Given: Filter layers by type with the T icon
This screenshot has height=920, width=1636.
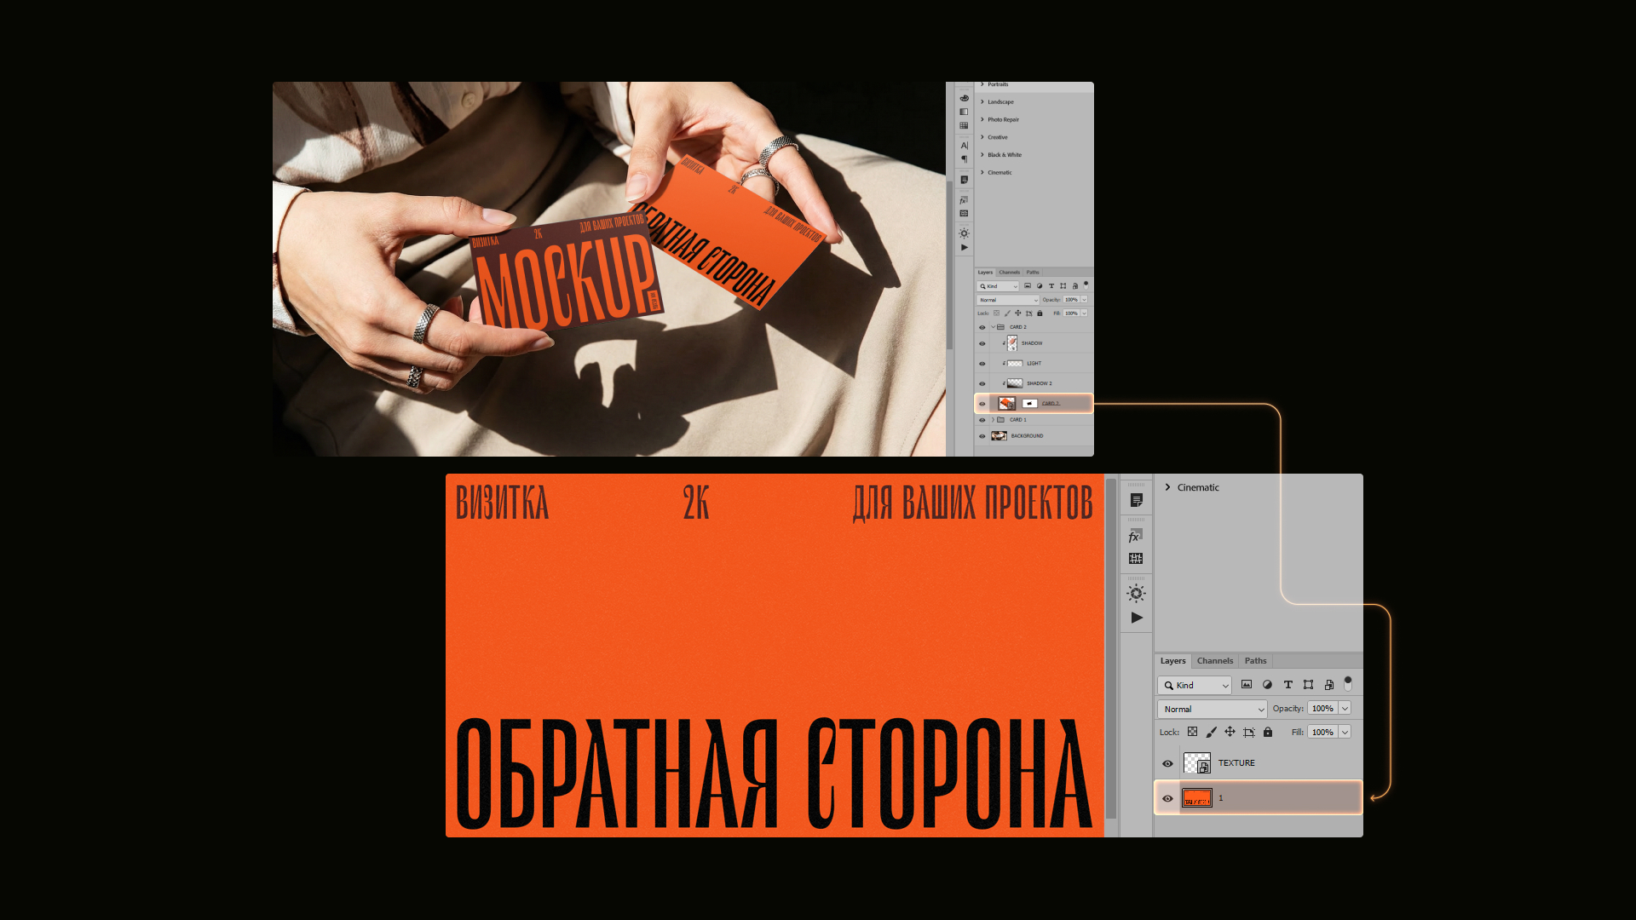Looking at the screenshot, I should coord(1288,684).
